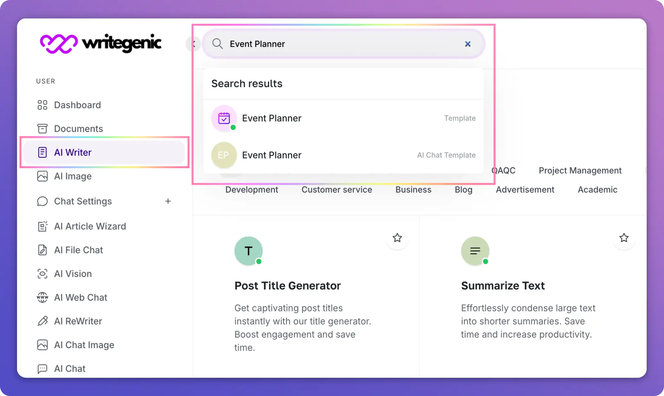Go to AI Image
664x396 pixels.
coord(73,176)
